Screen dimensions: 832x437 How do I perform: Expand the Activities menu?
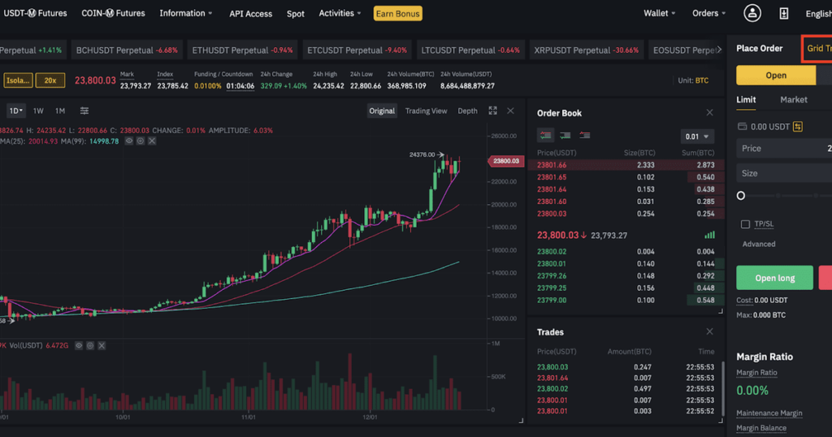[340, 13]
